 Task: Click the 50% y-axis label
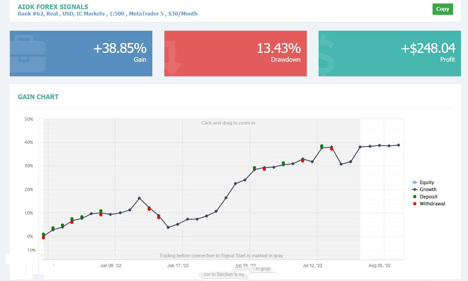[29, 119]
